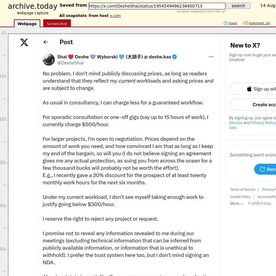Click the 20% scroll position marker
The image size is (276, 276).
3,119
